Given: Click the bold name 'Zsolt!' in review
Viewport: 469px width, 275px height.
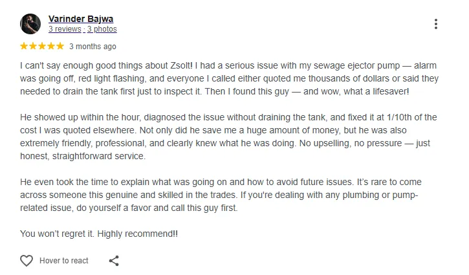Looking at the screenshot, I should coord(182,65).
